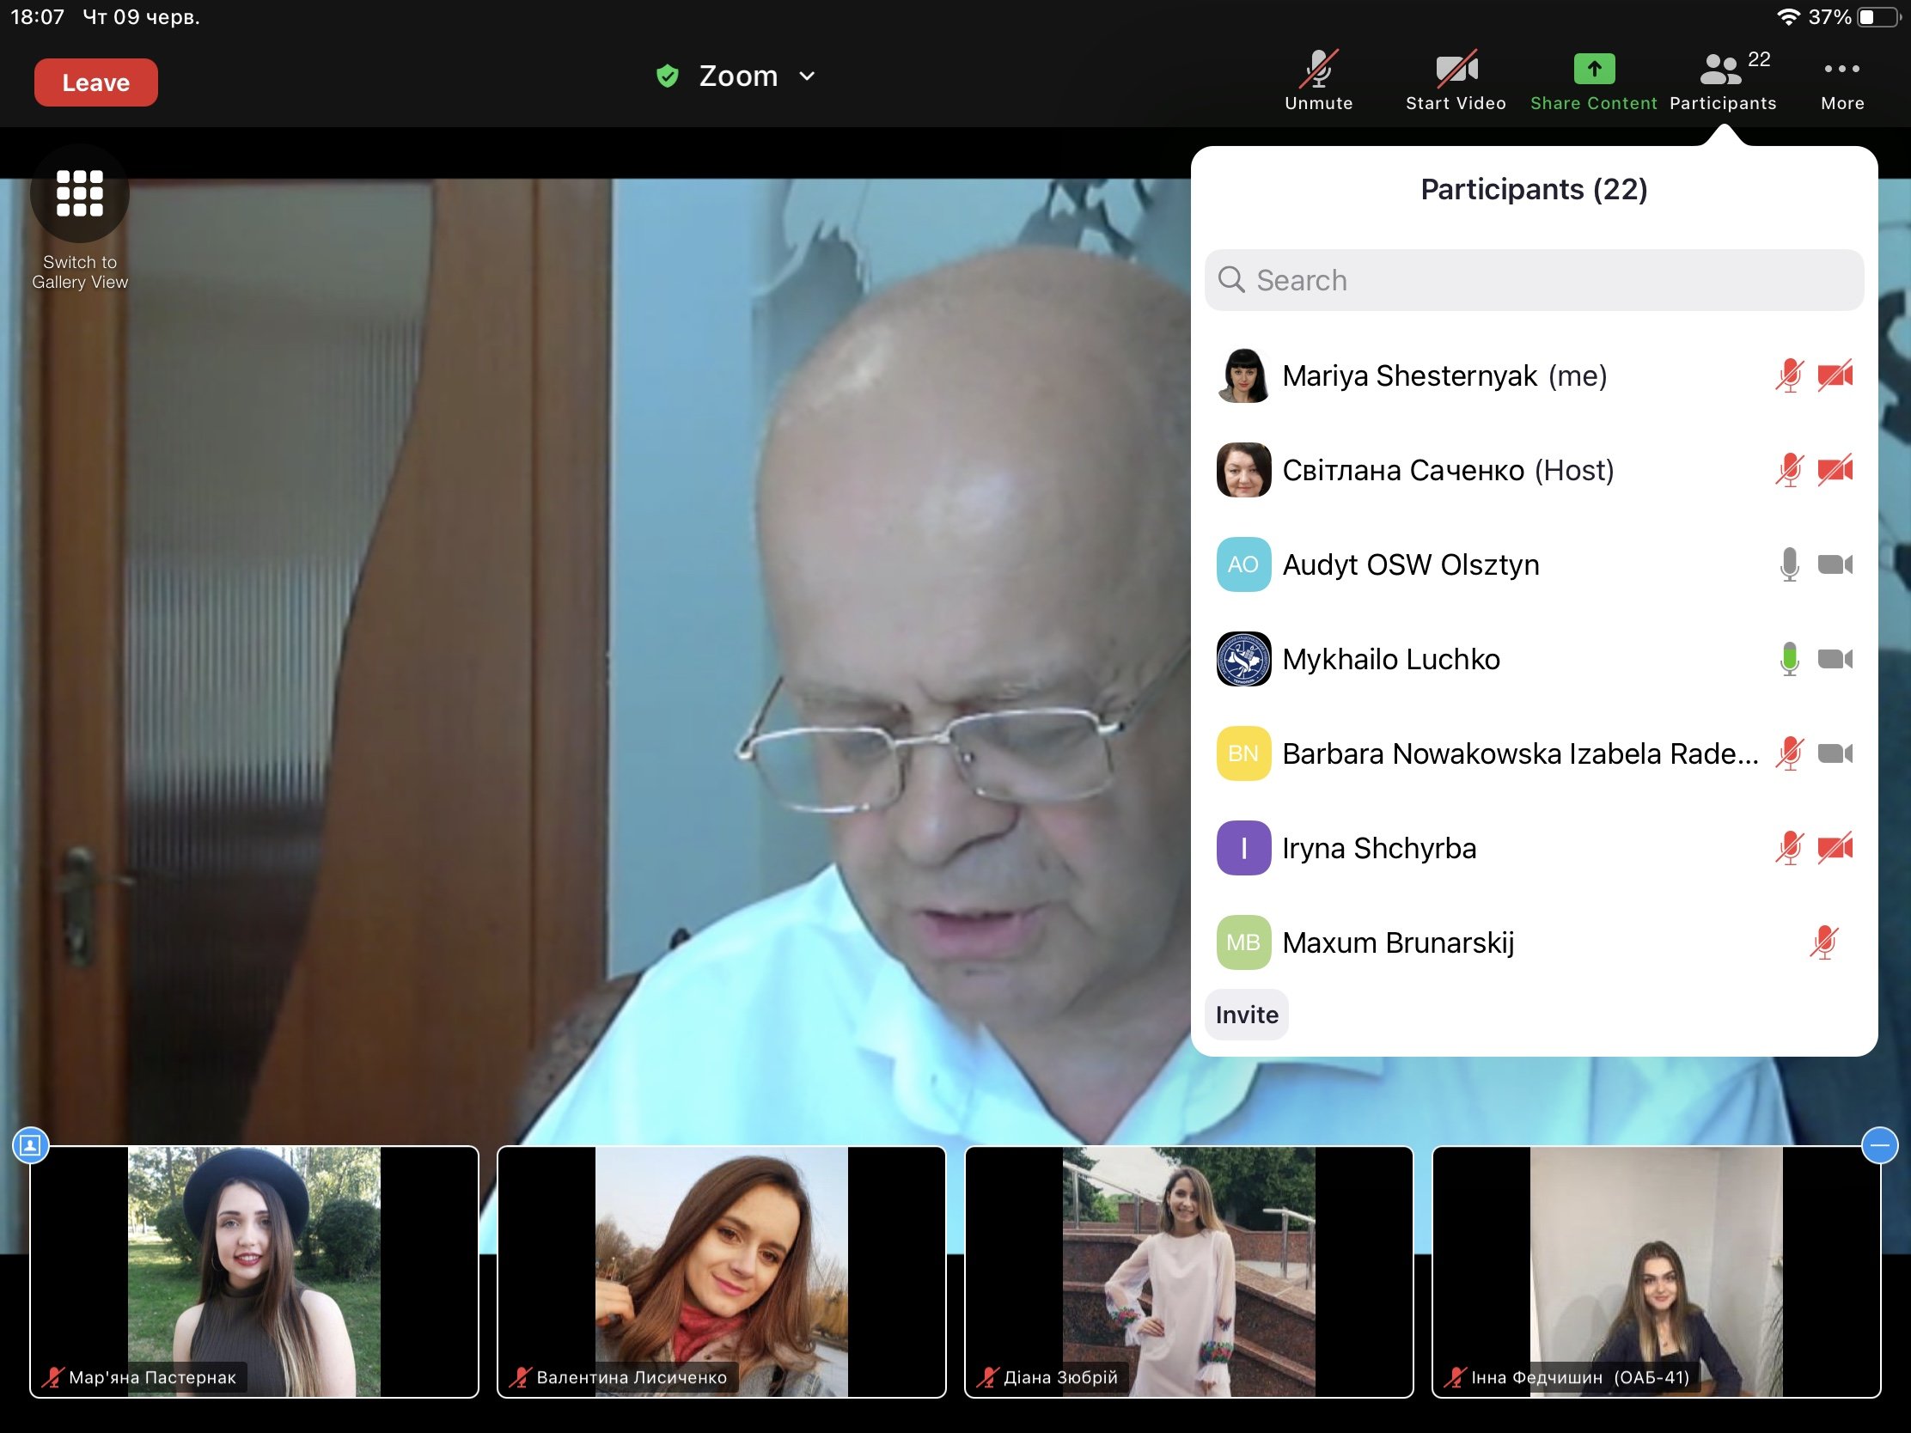Image resolution: width=1911 pixels, height=1433 pixels.
Task: Click Mariya Shesternyak's video off icon
Action: click(x=1835, y=375)
